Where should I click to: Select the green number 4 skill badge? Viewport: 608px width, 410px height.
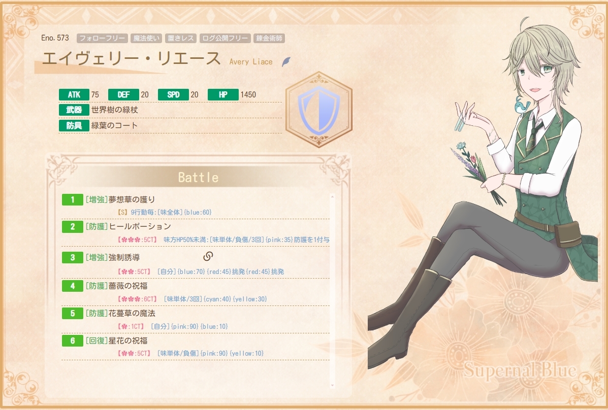(73, 286)
